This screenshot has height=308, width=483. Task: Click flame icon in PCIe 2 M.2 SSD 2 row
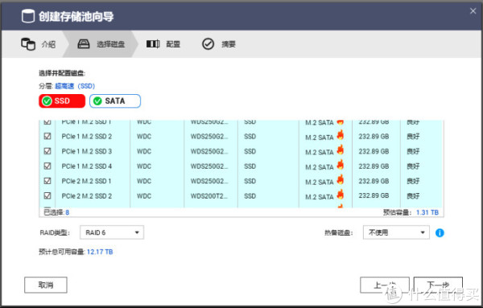pos(340,194)
